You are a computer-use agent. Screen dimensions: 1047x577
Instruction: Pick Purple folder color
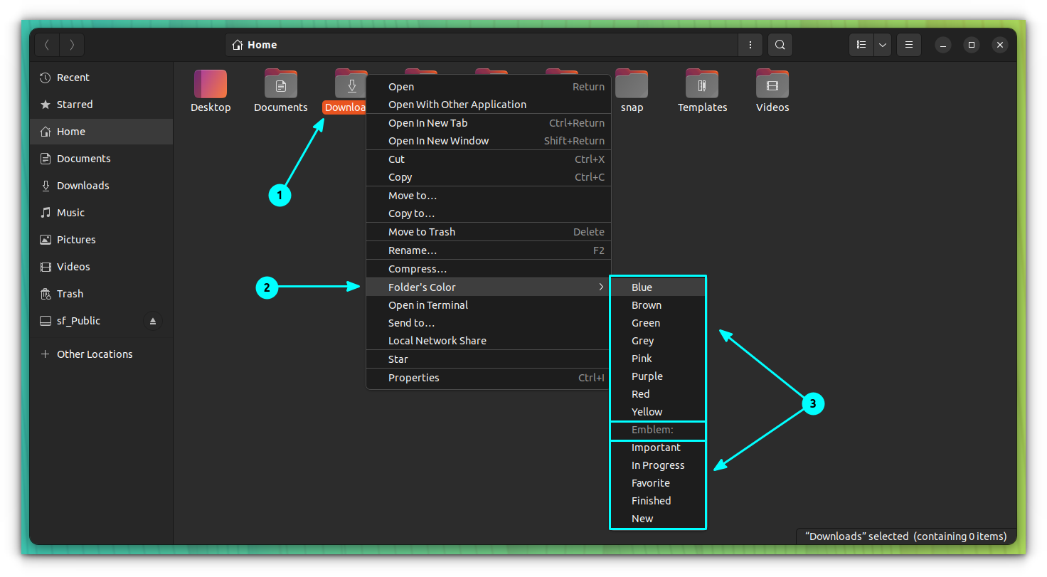click(x=658, y=376)
